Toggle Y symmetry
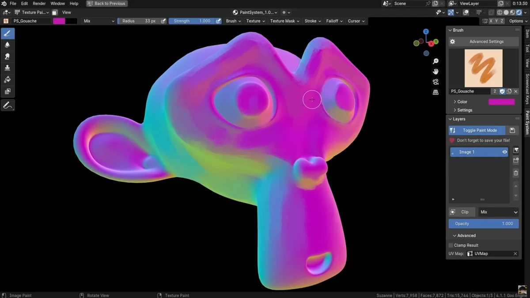The width and height of the screenshot is (530, 298). tap(496, 21)
